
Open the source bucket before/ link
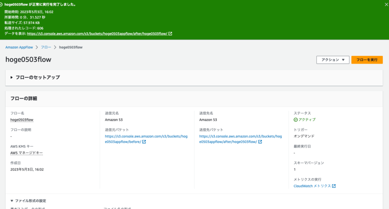[x=146, y=139]
